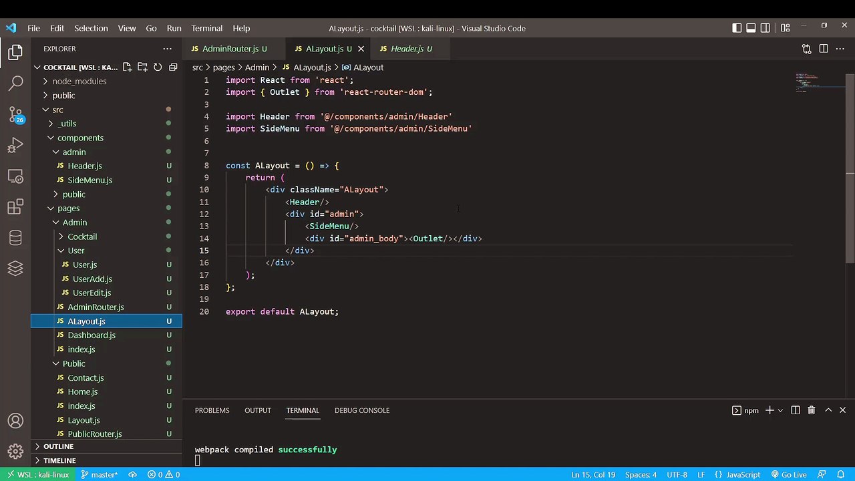Open the Search view in activity bar
The width and height of the screenshot is (855, 481).
[x=15, y=84]
